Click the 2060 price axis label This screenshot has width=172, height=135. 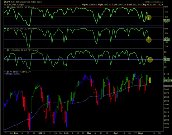click(166, 97)
